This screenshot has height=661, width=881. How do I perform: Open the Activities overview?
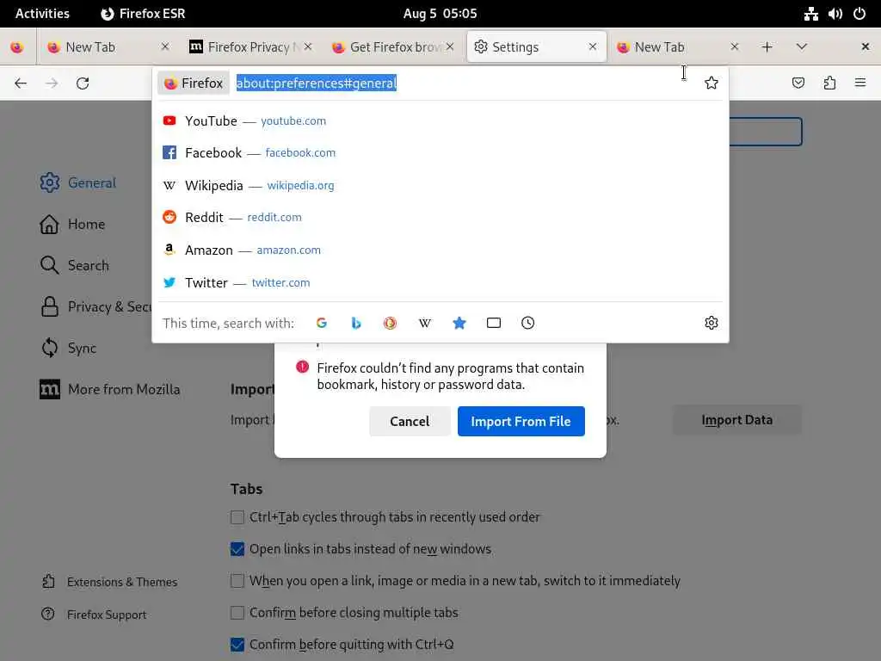42,14
